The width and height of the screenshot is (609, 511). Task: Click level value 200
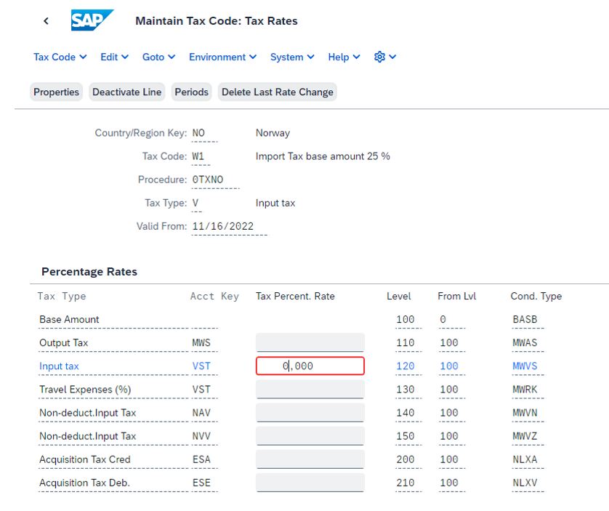tap(405, 459)
